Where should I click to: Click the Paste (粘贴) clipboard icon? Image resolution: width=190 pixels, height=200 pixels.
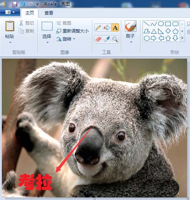tap(10, 26)
